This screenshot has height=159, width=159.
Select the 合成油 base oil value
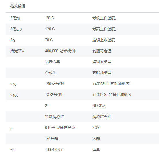[x=50, y=73]
